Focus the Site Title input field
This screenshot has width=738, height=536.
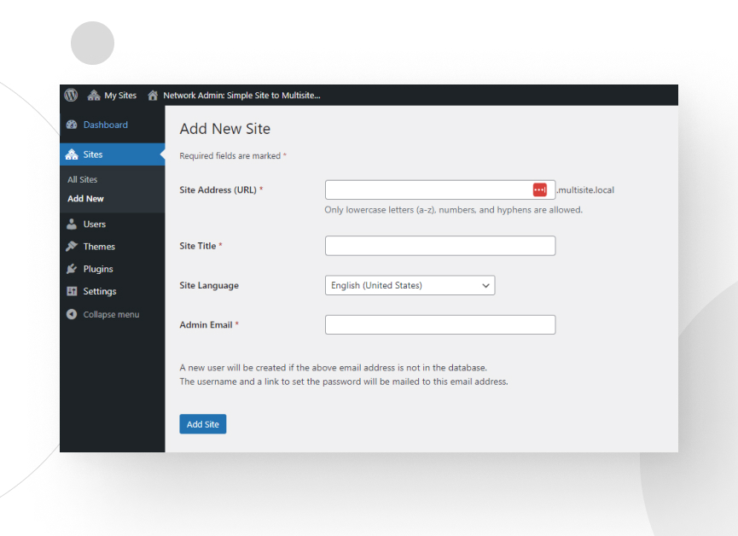tap(440, 246)
